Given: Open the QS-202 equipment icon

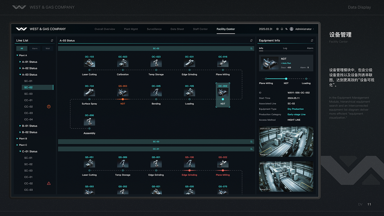Looking at the screenshot, I should [x=123, y=191].
